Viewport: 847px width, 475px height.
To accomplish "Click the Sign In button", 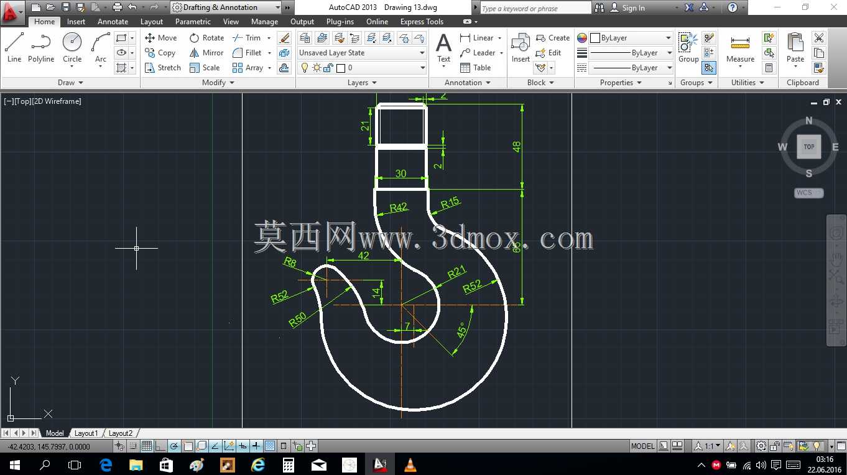I will coord(627,7).
